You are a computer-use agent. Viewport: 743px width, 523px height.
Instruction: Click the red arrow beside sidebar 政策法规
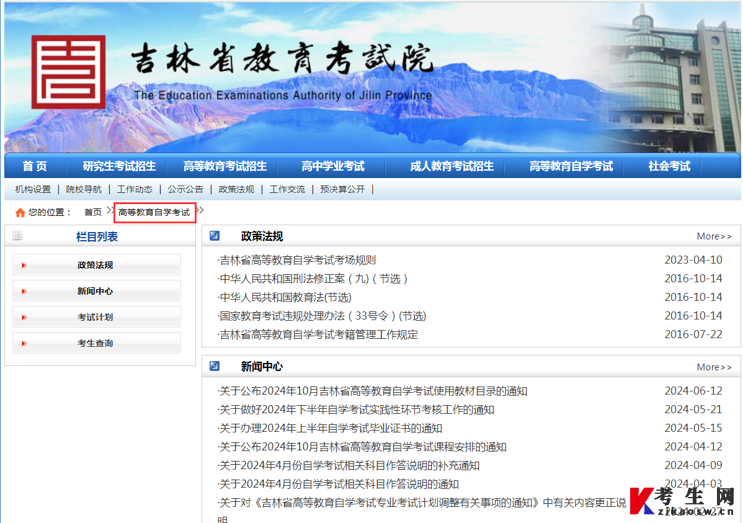(24, 265)
